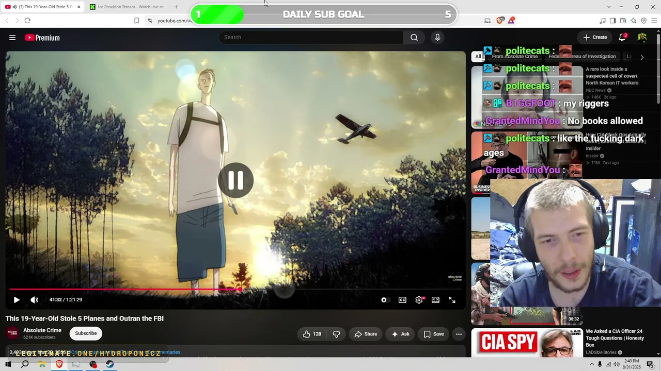Click the big pause overlay on the video
This screenshot has width=661, height=371.
(x=235, y=180)
